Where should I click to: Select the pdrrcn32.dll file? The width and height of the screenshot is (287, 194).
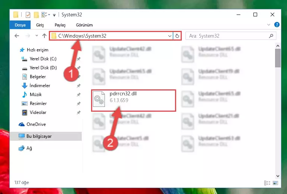[134, 101]
